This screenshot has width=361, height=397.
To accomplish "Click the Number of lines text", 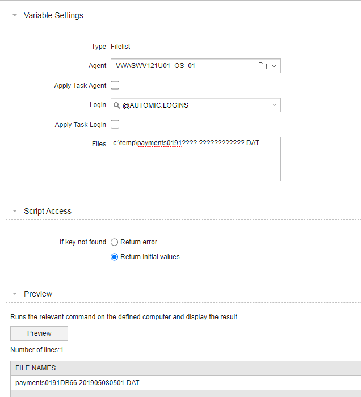I will click(37, 350).
